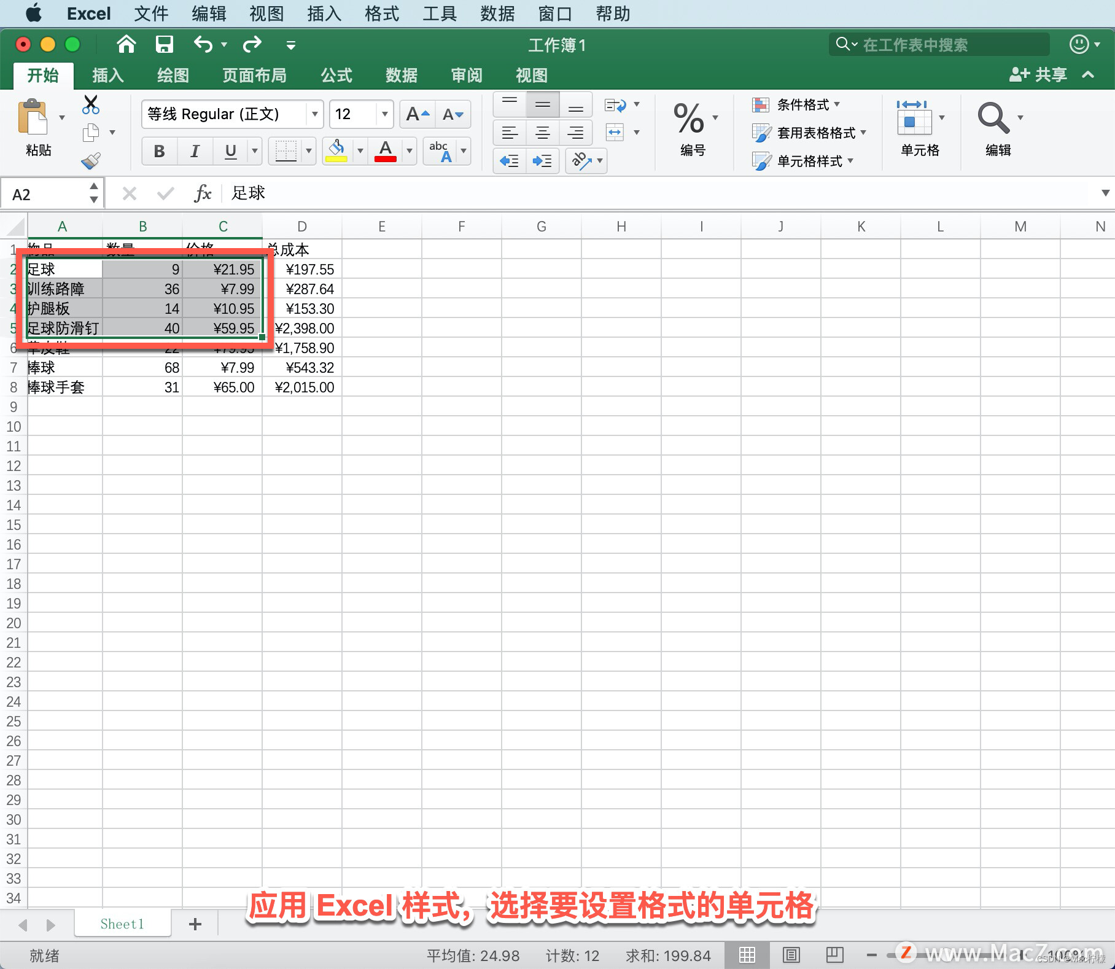This screenshot has width=1115, height=969.
Task: Align text to top of cell
Action: [x=510, y=104]
